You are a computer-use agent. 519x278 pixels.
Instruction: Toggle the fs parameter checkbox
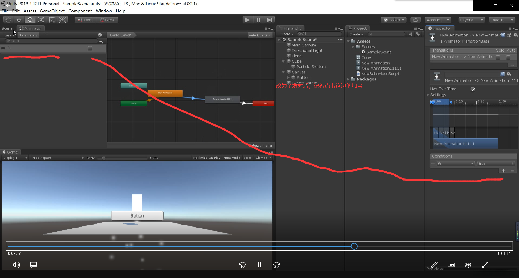(x=90, y=48)
